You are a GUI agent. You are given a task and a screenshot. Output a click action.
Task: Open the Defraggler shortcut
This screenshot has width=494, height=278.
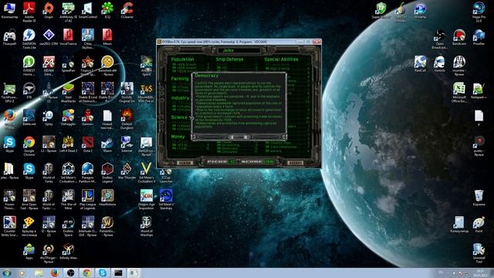pyautogui.click(x=69, y=117)
